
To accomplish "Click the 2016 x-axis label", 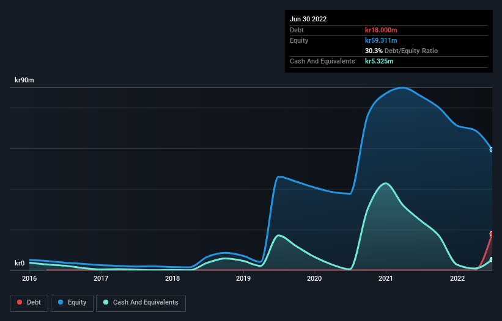I will [x=29, y=278].
